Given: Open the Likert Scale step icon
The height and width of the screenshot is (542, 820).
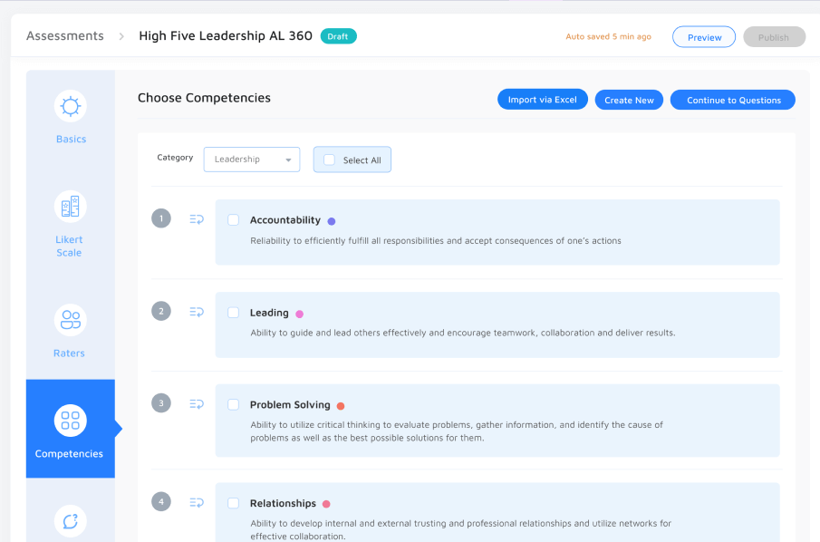Looking at the screenshot, I should click(x=70, y=207).
